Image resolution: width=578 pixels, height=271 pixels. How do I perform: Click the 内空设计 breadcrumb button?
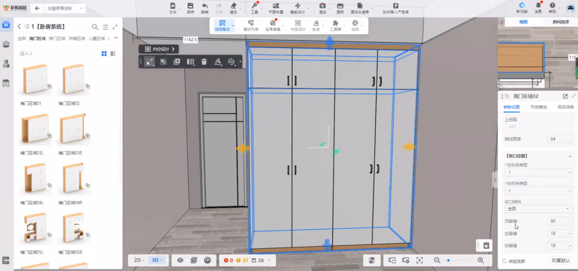pyautogui.click(x=159, y=49)
